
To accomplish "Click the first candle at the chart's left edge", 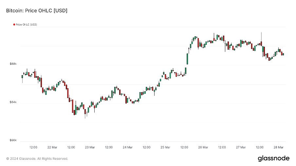I will click(x=22, y=77).
